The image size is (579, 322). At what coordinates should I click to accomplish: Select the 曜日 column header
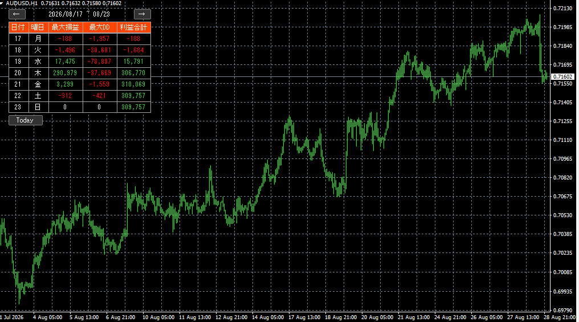pos(38,27)
